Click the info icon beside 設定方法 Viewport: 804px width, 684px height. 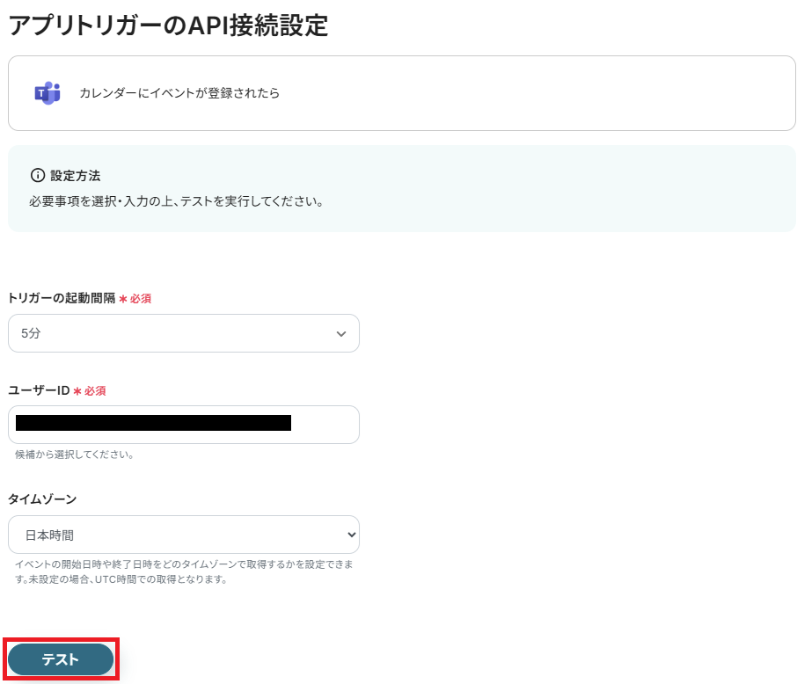38,175
